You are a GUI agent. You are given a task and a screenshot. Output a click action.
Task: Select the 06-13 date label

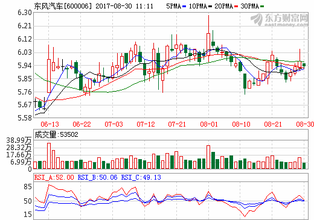pos(50,124)
